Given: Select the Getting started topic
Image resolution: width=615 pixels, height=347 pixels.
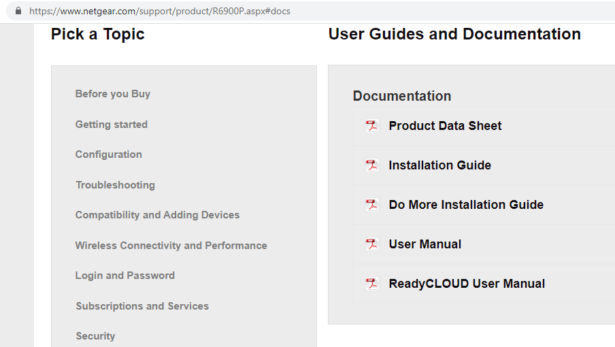Looking at the screenshot, I should [x=112, y=125].
